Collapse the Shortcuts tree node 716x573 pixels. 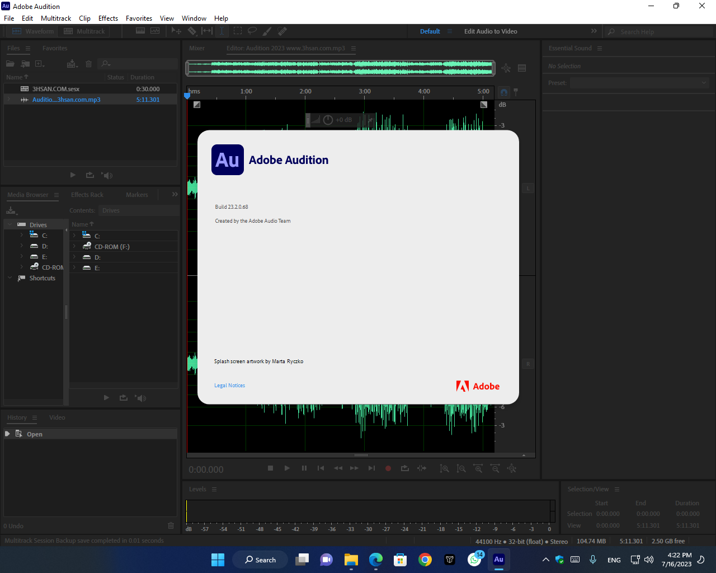click(x=10, y=278)
